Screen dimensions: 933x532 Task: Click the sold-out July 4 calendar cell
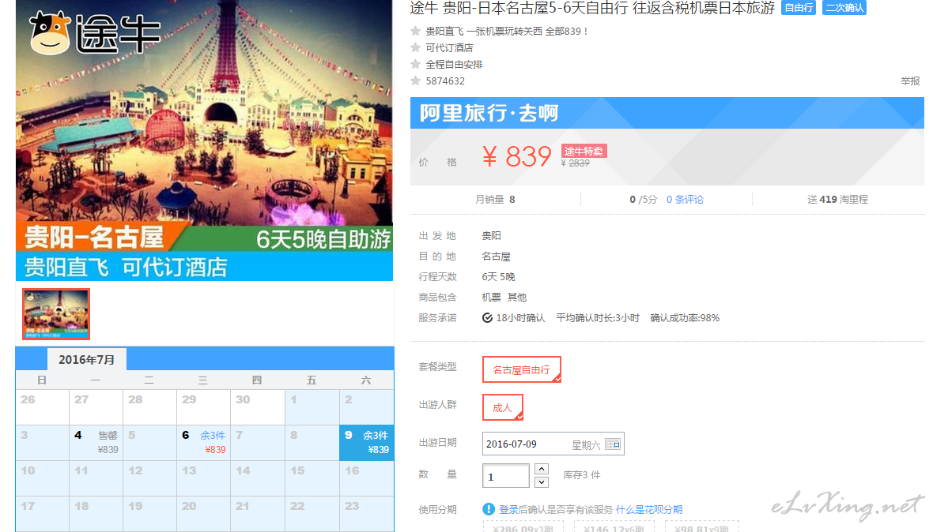(x=96, y=442)
